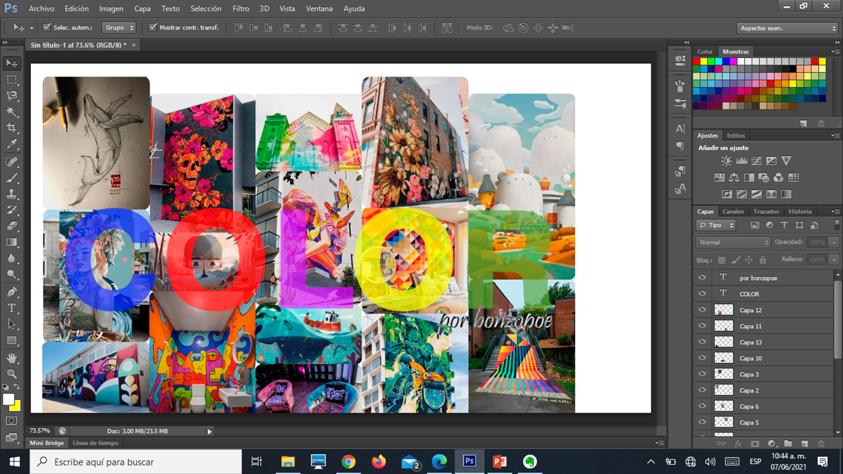Select the Brush tool
843x474 pixels.
pos(12,178)
